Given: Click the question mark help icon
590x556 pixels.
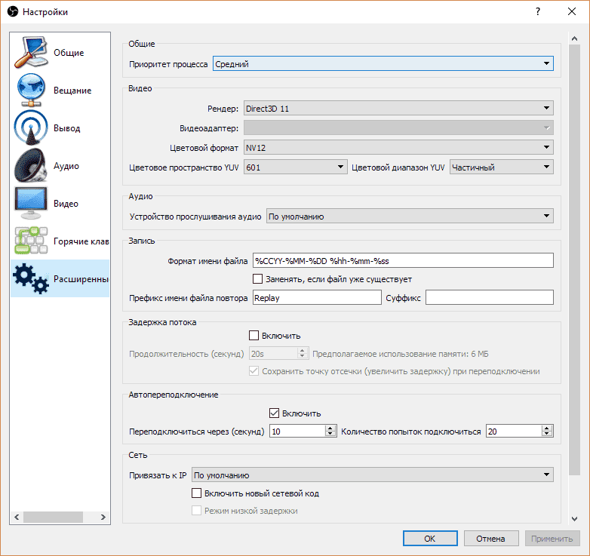Looking at the screenshot, I should [538, 12].
